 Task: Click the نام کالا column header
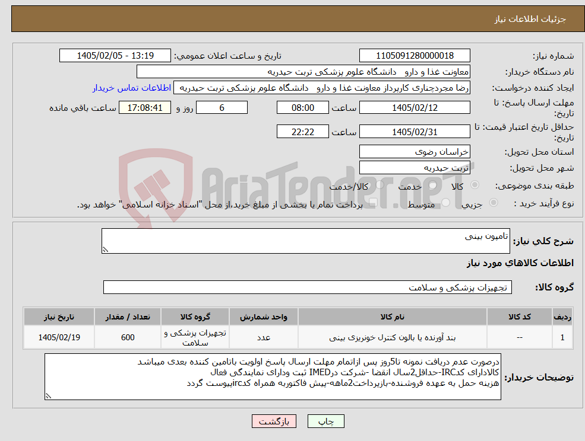coord(392,317)
